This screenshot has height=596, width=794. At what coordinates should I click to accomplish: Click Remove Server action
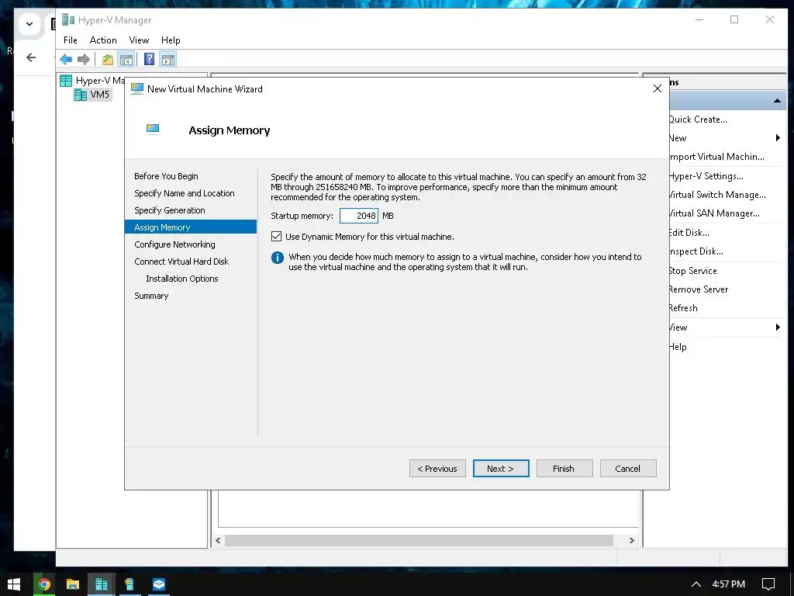click(699, 289)
